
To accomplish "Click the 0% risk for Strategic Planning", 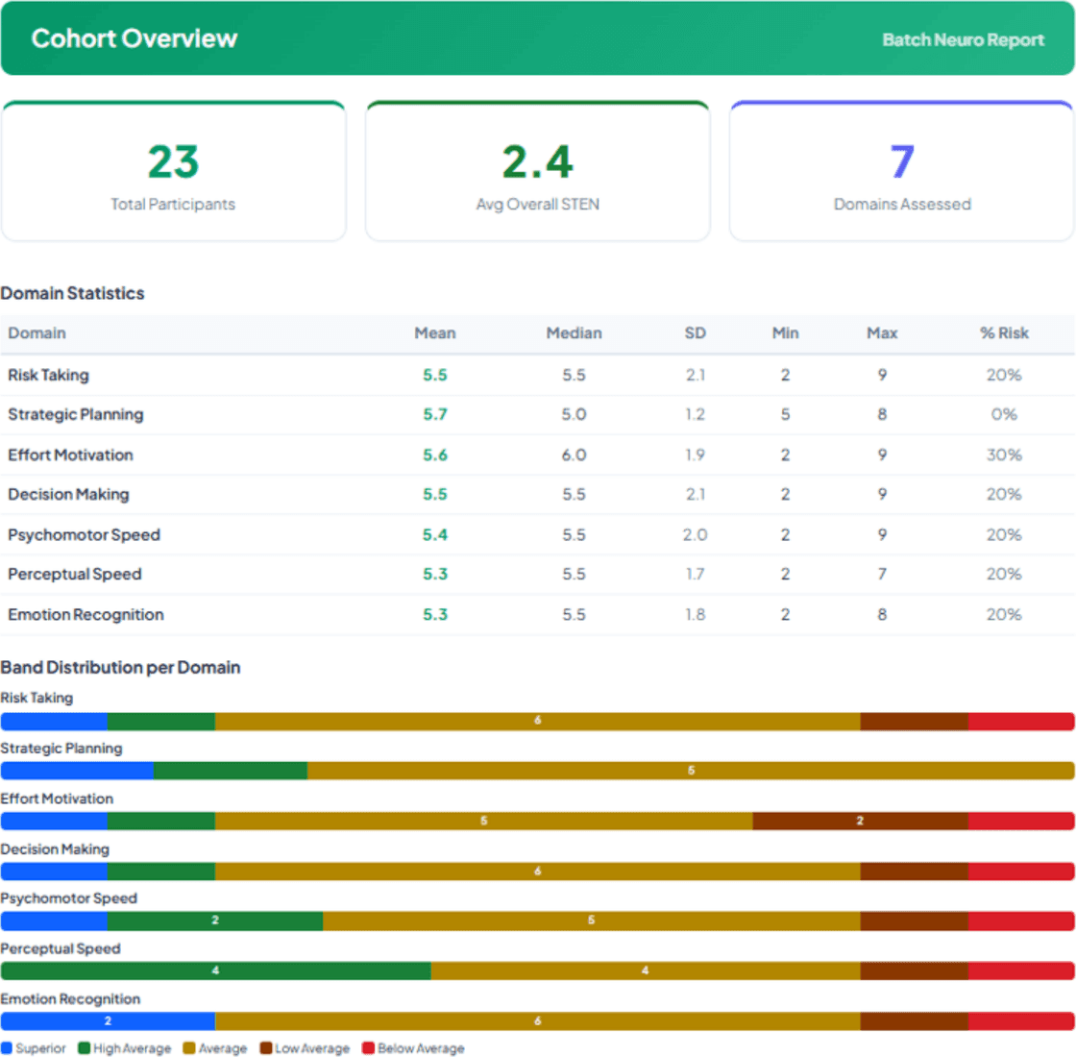I will (x=1004, y=414).
